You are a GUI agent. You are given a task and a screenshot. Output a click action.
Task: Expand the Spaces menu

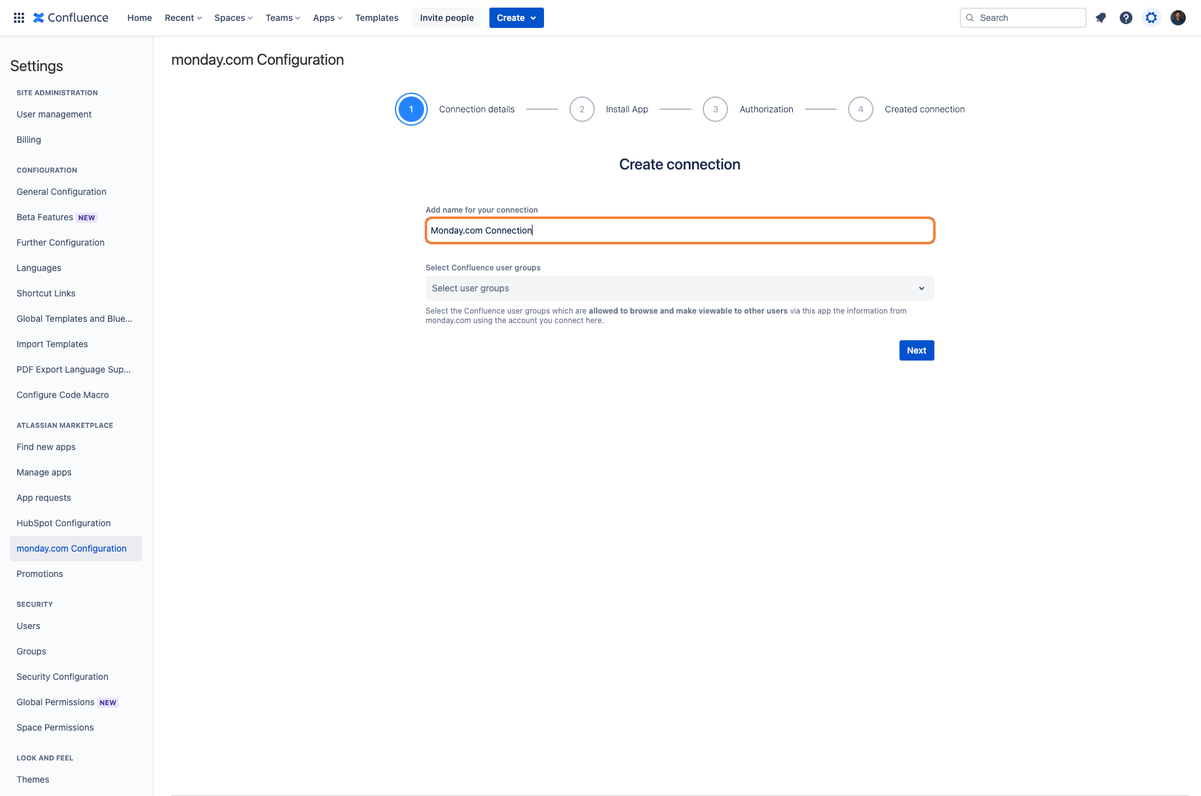[234, 18]
